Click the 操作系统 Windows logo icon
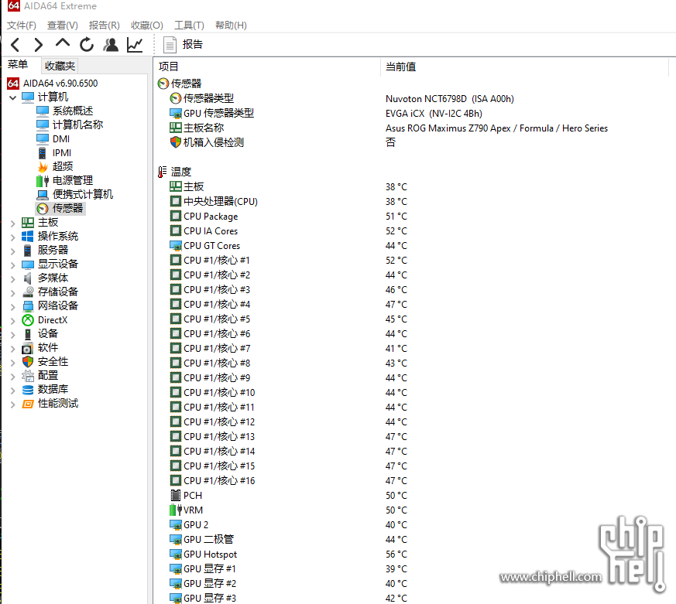Image resolution: width=676 pixels, height=604 pixels. tap(28, 236)
